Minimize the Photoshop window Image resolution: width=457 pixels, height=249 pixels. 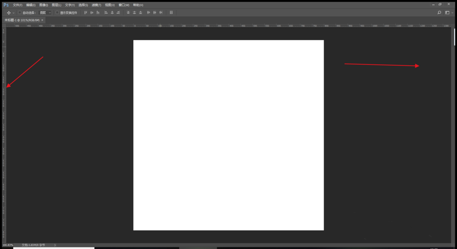(x=433, y=5)
